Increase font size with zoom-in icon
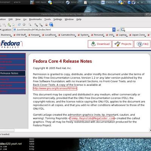Viewport: 151px width, 151px height. tap(36, 25)
